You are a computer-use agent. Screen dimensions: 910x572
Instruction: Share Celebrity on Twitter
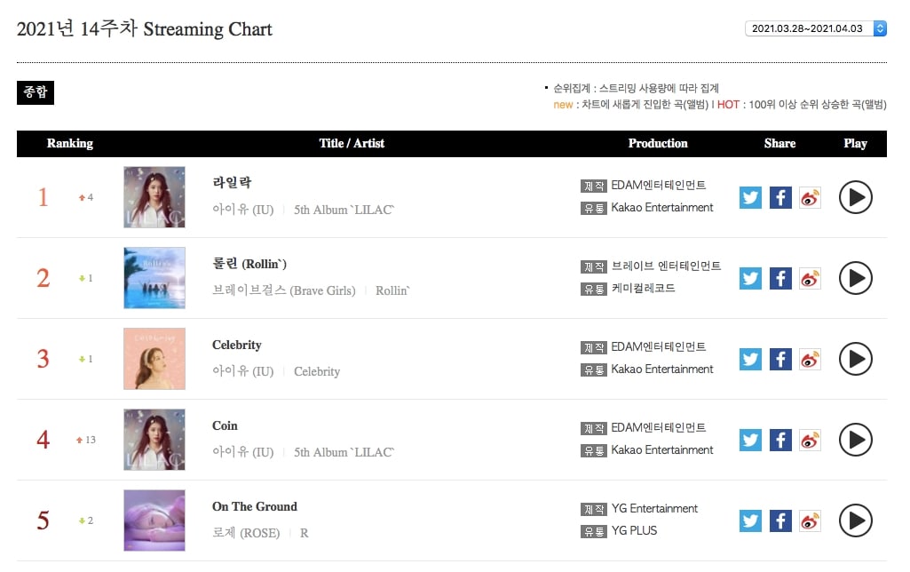click(750, 359)
